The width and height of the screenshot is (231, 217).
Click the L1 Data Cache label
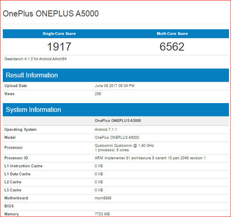(x=17, y=174)
